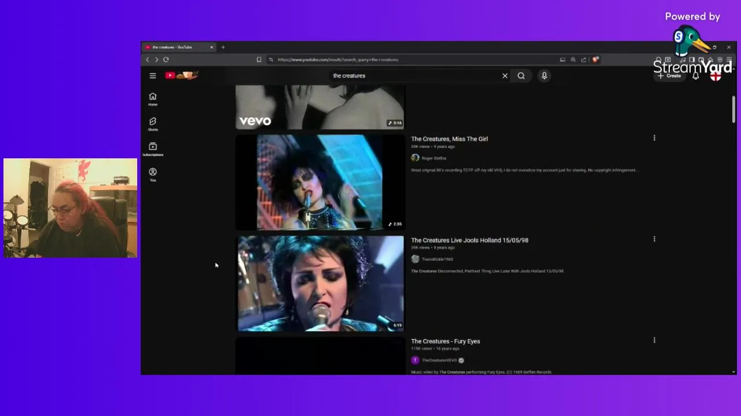This screenshot has height=416, width=741.
Task: Click the Jools Holland live video thumbnail
Action: [320, 283]
